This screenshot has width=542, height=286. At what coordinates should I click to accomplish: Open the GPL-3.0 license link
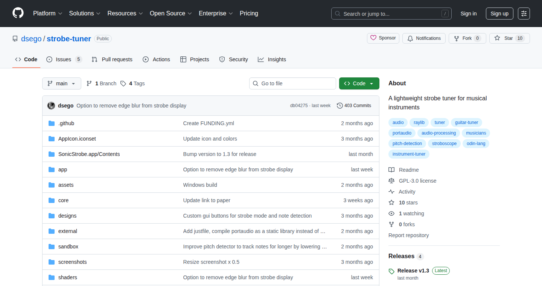[413, 181]
